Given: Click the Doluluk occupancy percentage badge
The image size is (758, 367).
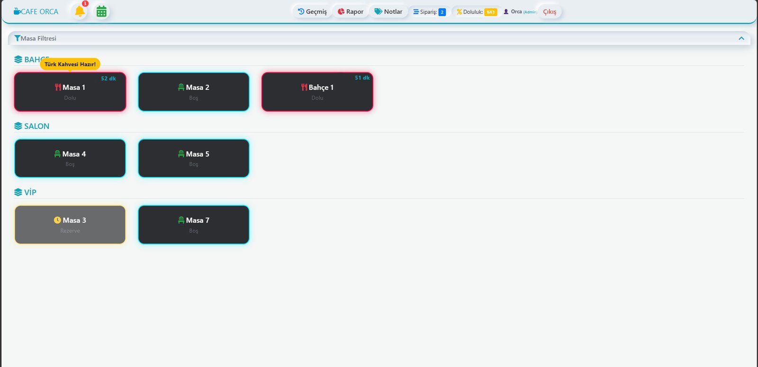Looking at the screenshot, I should (x=490, y=12).
